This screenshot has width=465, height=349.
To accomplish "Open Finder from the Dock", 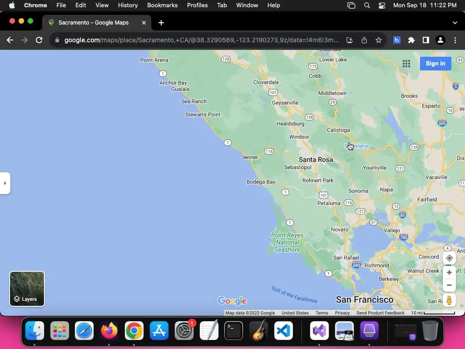I will pos(35,331).
